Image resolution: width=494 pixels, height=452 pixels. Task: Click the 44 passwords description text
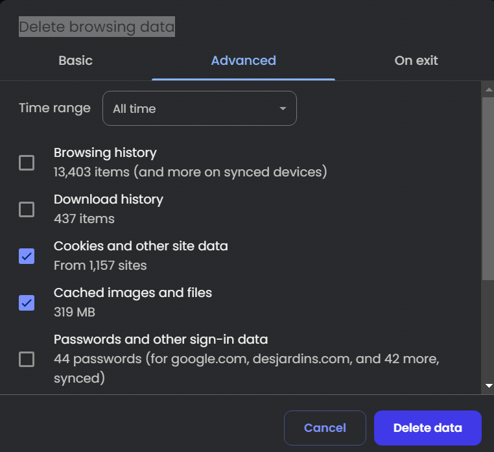point(247,368)
